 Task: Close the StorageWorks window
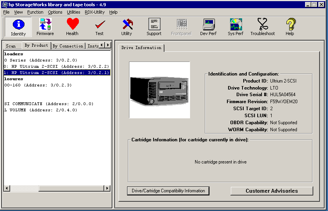pos(321,4)
